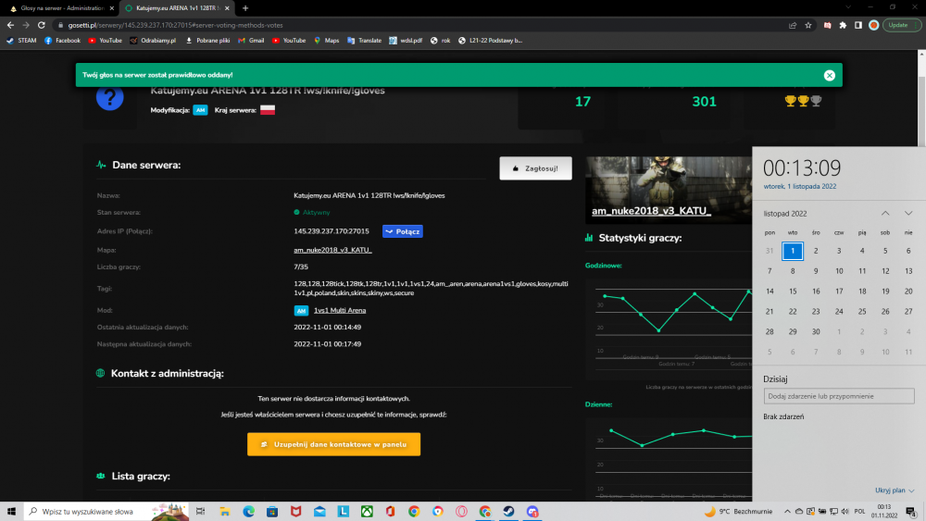
Task: Click Uzupełnij dane kontaktowe w panelu button
Action: 333,444
